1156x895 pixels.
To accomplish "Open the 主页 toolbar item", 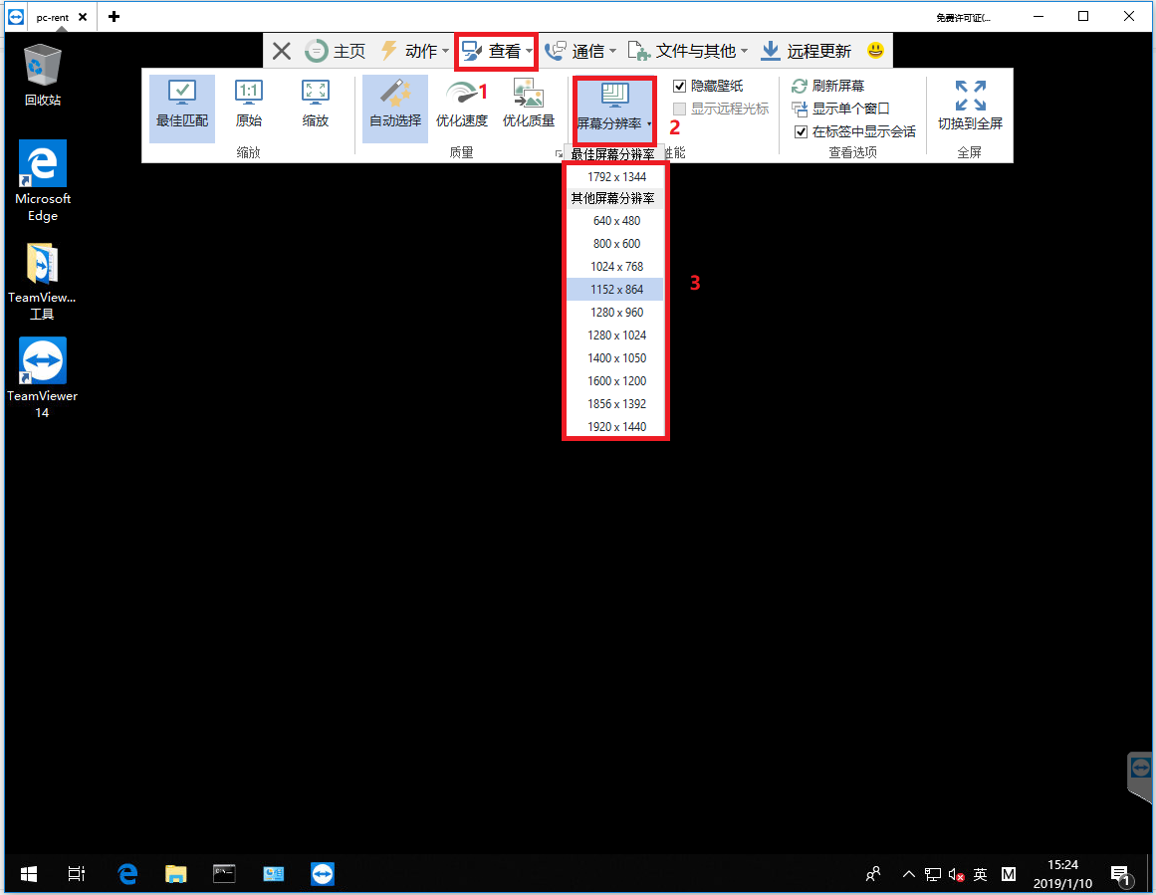I will pos(336,51).
